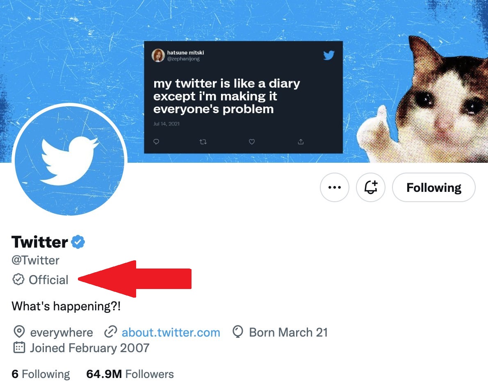
Task: Click the Official label text
Action: tap(48, 280)
